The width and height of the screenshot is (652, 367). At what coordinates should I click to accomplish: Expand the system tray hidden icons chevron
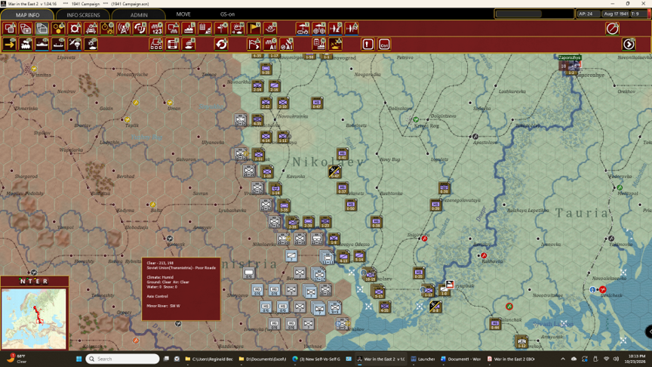(x=563, y=359)
